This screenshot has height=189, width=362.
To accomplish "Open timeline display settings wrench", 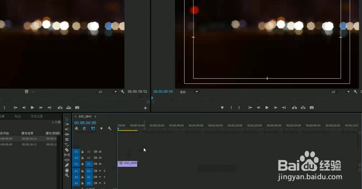I will pos(109,128).
